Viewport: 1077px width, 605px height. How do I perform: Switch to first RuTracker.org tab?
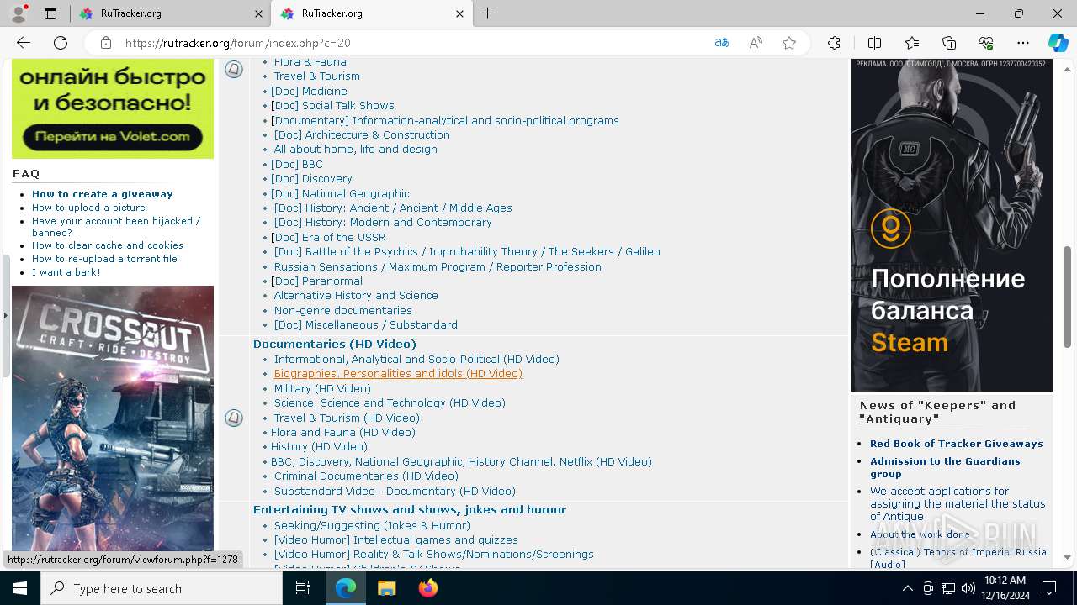coord(168,13)
